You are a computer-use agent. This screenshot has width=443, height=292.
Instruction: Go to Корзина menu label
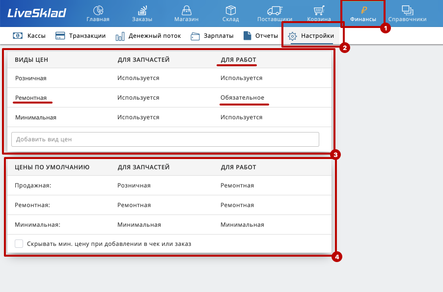[319, 19]
